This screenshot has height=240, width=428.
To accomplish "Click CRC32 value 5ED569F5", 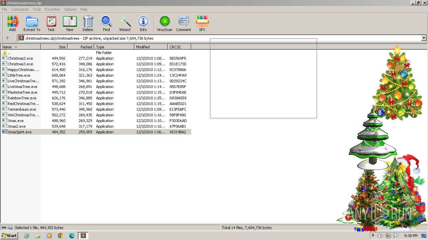I will coord(178,58).
